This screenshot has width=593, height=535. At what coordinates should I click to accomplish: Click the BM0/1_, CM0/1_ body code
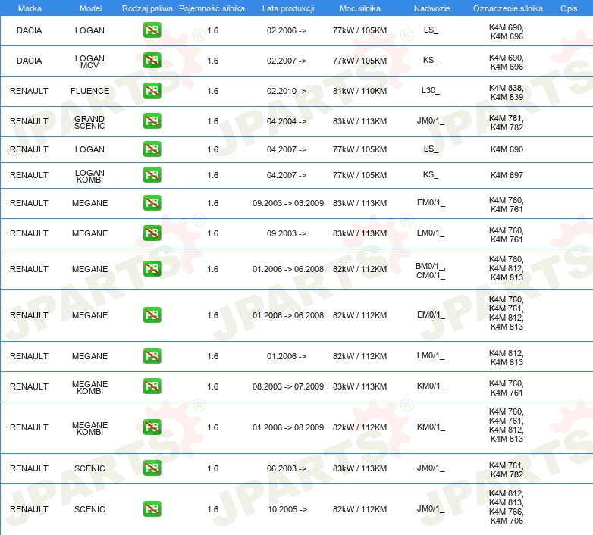click(431, 271)
